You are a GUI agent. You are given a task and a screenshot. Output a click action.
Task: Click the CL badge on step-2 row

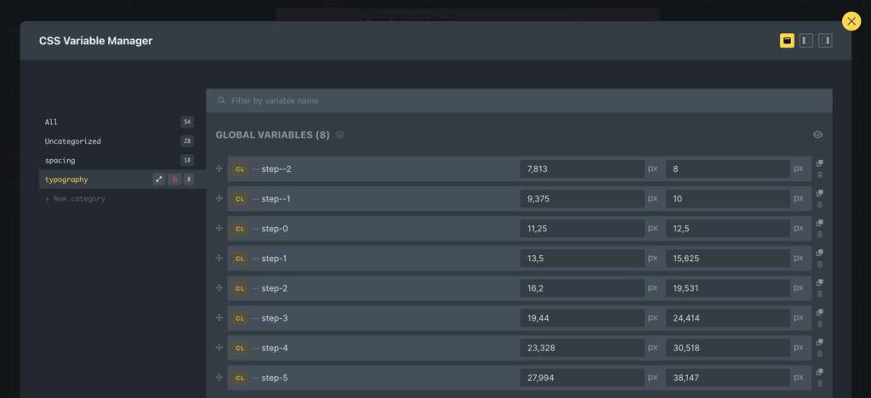pyautogui.click(x=240, y=288)
